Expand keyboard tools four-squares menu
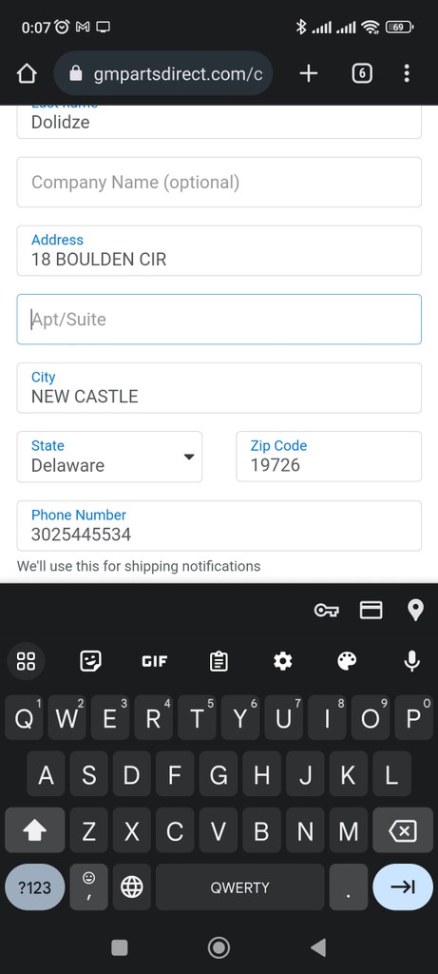Image resolution: width=438 pixels, height=974 pixels. coord(26,661)
